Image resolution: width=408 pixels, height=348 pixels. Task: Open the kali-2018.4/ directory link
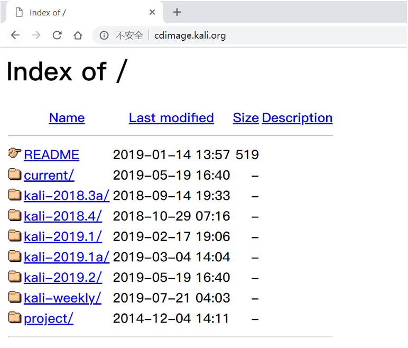[63, 216]
